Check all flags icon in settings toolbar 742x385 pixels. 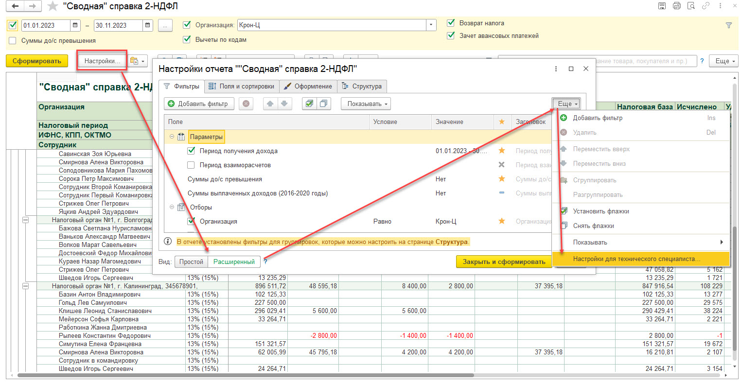309,104
